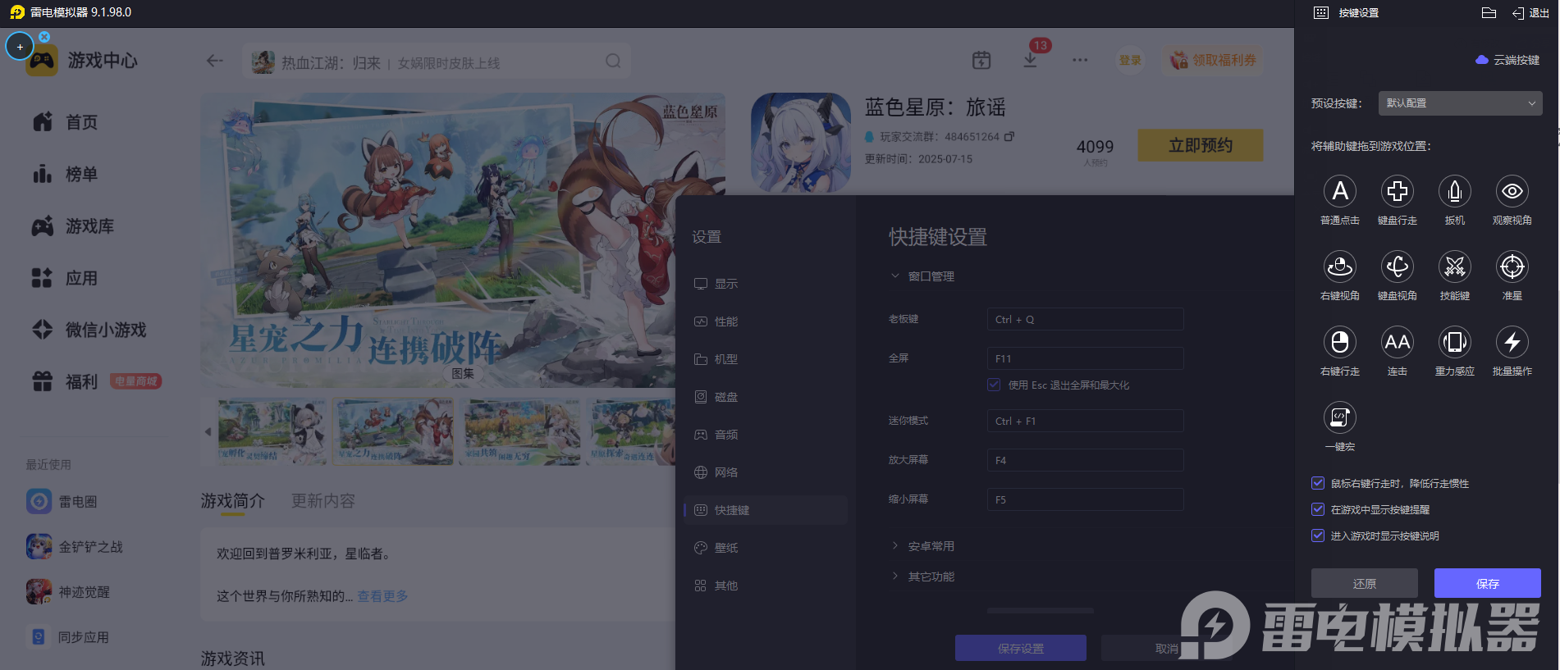Image resolution: width=1560 pixels, height=670 pixels.
Task: Click the 还原 restore button
Action: click(x=1365, y=583)
